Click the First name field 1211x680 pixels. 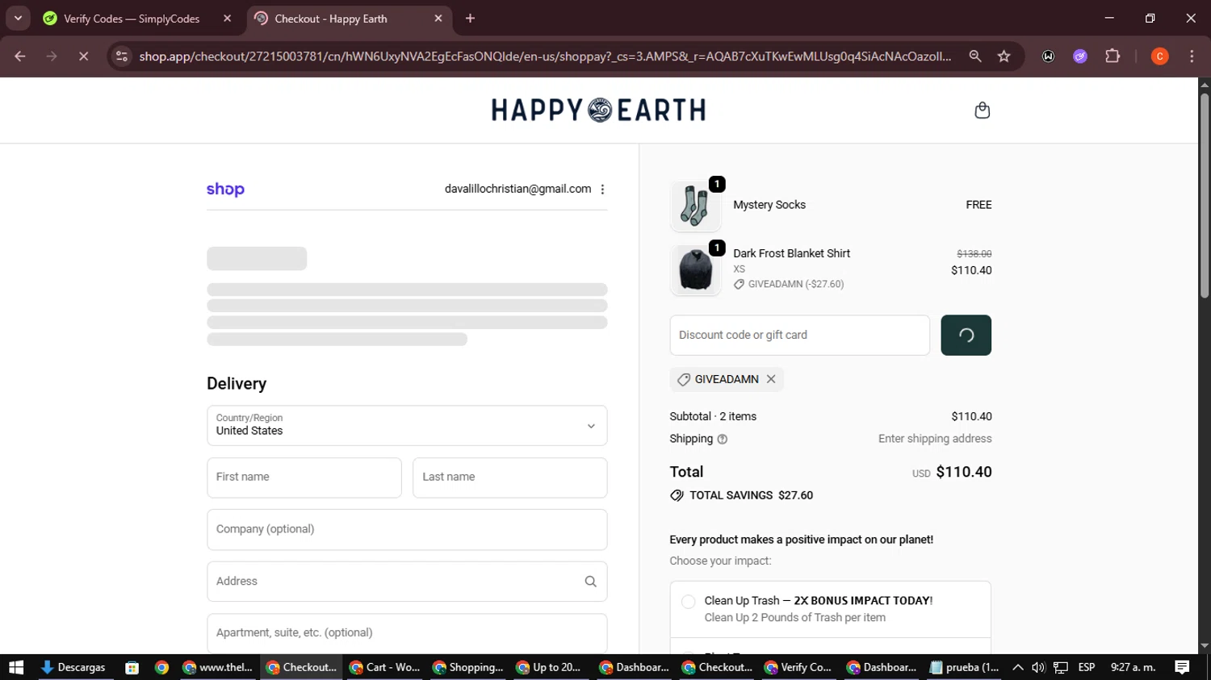(x=304, y=478)
